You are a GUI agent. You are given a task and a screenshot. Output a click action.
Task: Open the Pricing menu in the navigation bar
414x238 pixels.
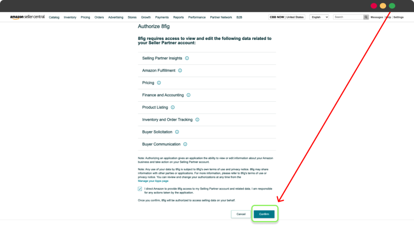click(85, 17)
